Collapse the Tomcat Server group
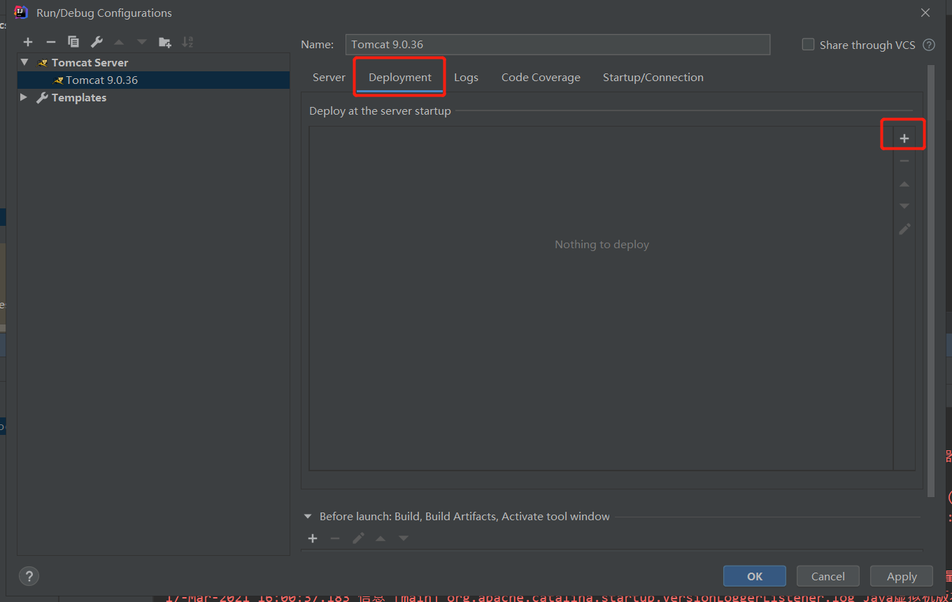 tap(24, 62)
